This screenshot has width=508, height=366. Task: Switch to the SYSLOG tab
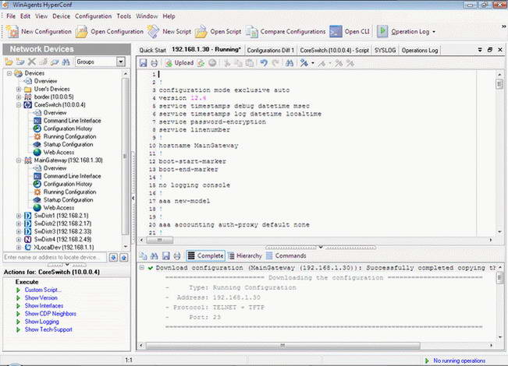(x=385, y=50)
